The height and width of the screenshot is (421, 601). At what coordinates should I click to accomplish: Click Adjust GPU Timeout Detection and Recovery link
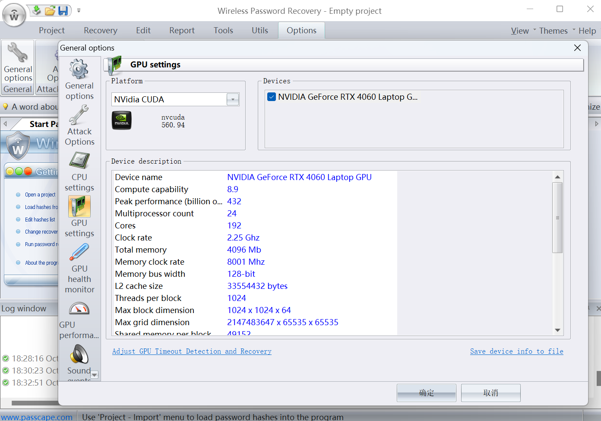[x=192, y=351]
